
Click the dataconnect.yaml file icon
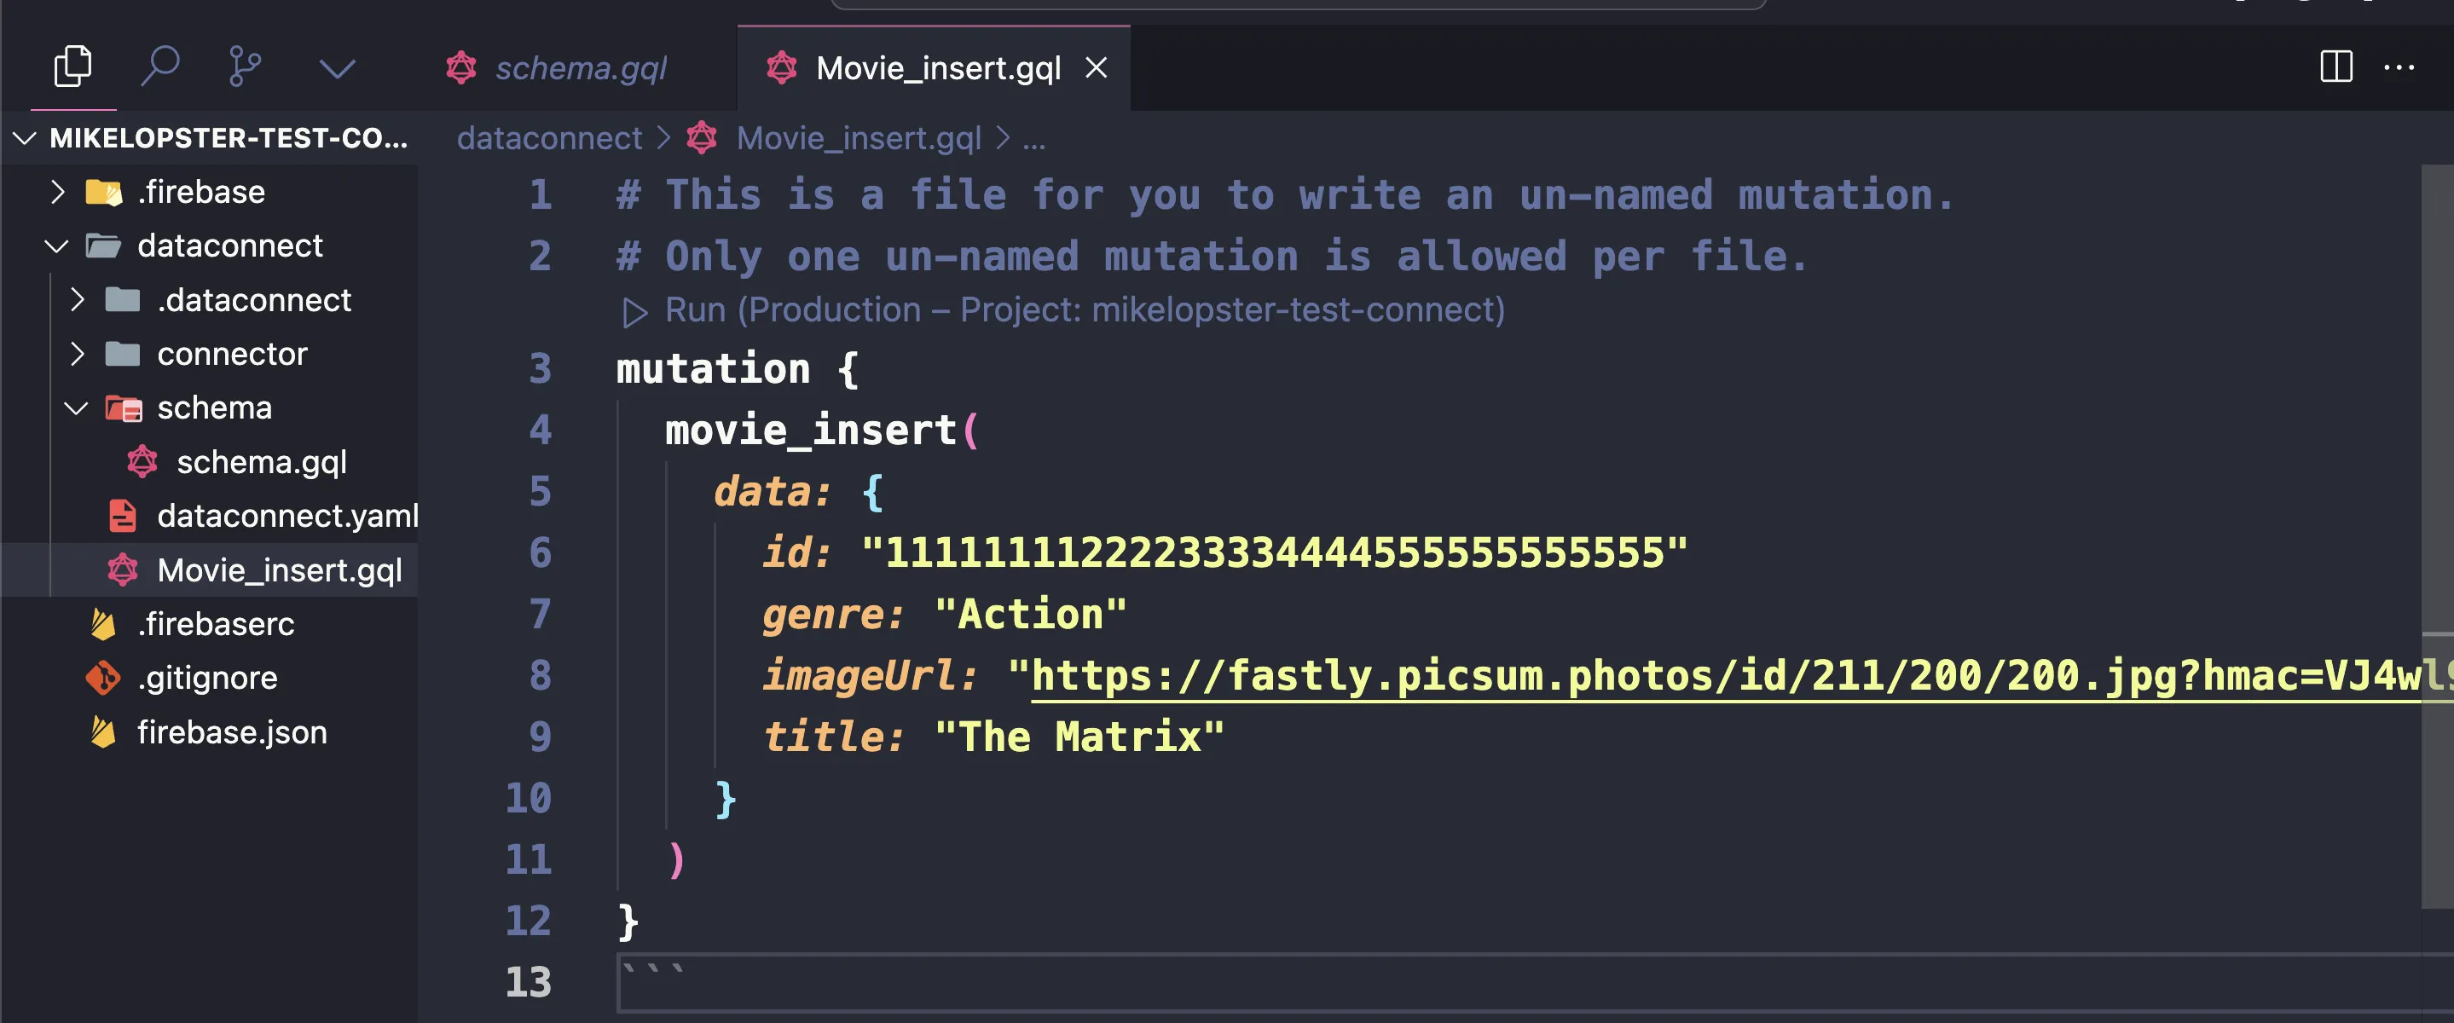pyautogui.click(x=125, y=515)
